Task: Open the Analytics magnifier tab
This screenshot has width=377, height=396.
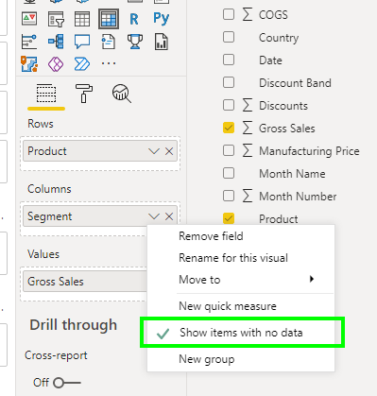Action: pos(122,94)
